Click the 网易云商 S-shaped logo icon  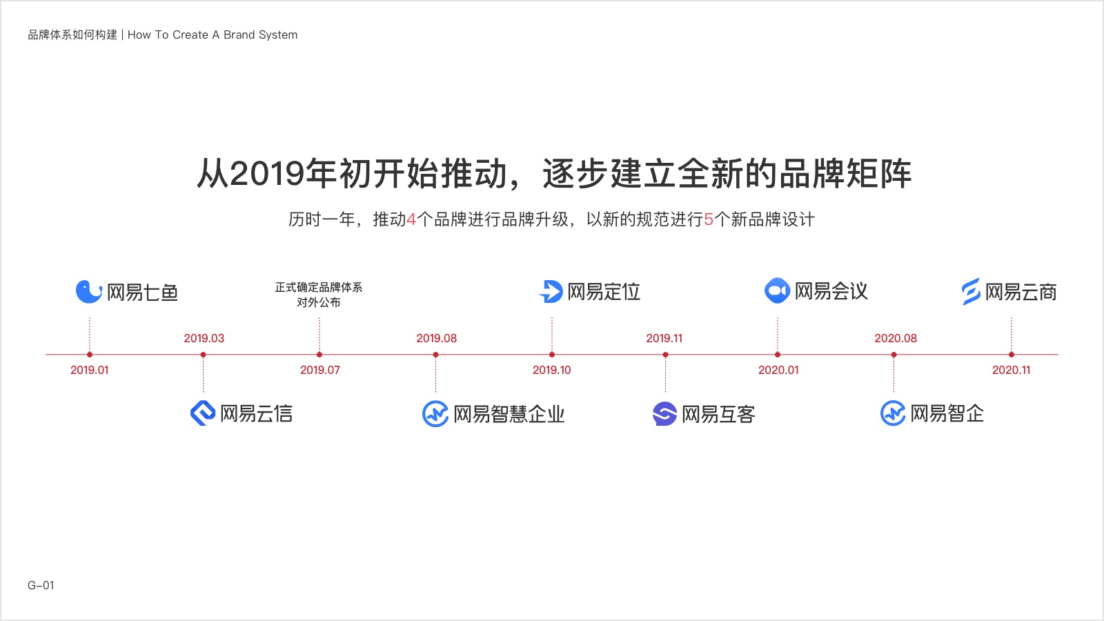point(971,291)
